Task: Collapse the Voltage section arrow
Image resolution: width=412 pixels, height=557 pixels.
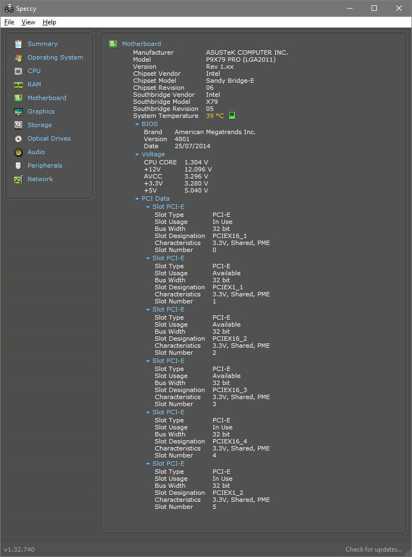Action: (137, 155)
